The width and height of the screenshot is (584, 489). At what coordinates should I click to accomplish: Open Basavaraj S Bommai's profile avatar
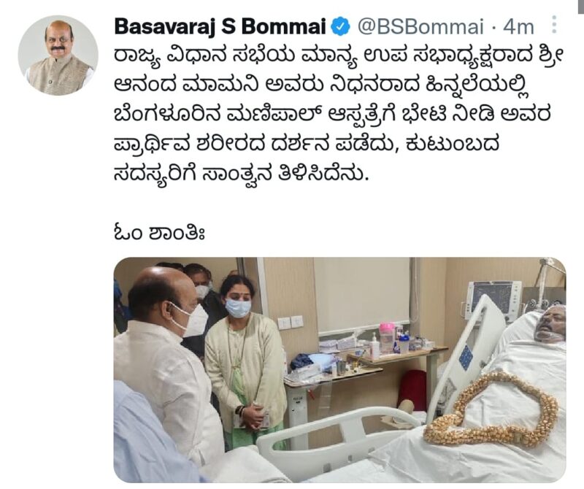(58, 55)
